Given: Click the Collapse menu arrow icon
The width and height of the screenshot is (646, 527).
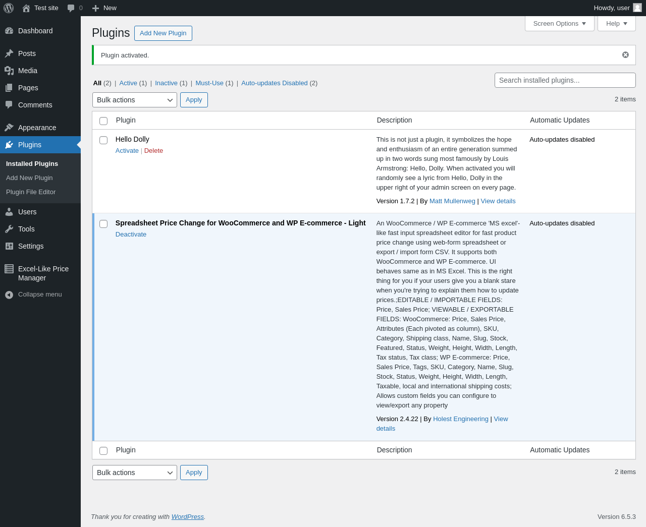Looking at the screenshot, I should [9, 295].
